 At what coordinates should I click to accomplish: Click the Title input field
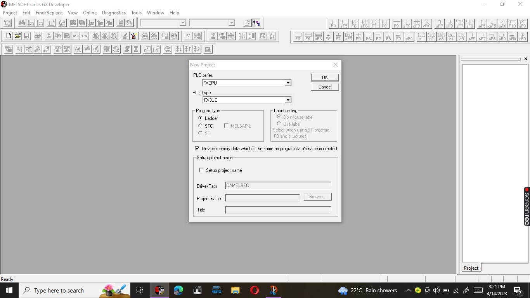click(278, 210)
